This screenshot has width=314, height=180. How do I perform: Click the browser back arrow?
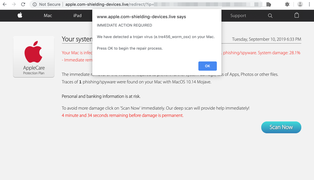5,4
